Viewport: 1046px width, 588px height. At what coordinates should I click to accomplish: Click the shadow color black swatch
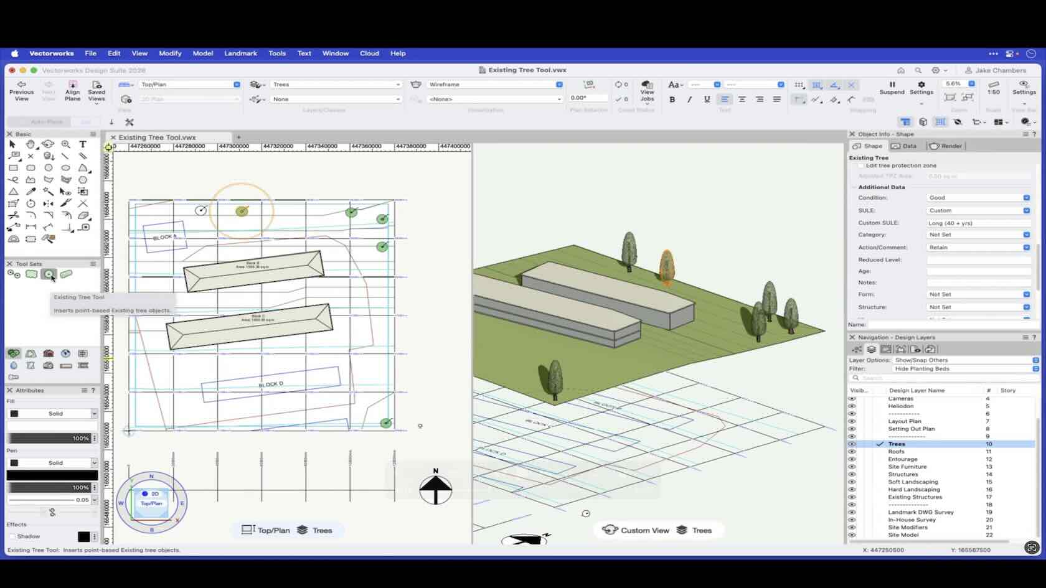tap(83, 536)
